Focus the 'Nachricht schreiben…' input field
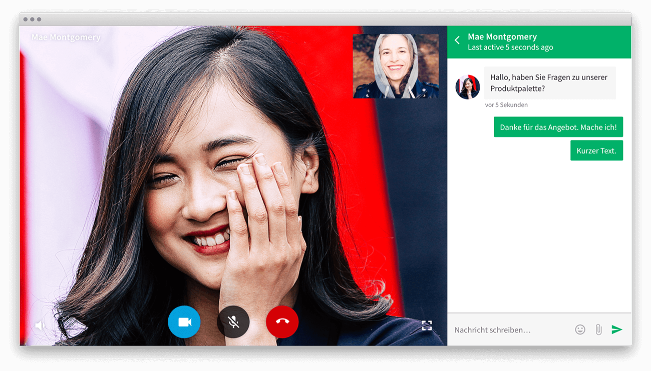Screen dimensions: 651x371 coord(511,330)
